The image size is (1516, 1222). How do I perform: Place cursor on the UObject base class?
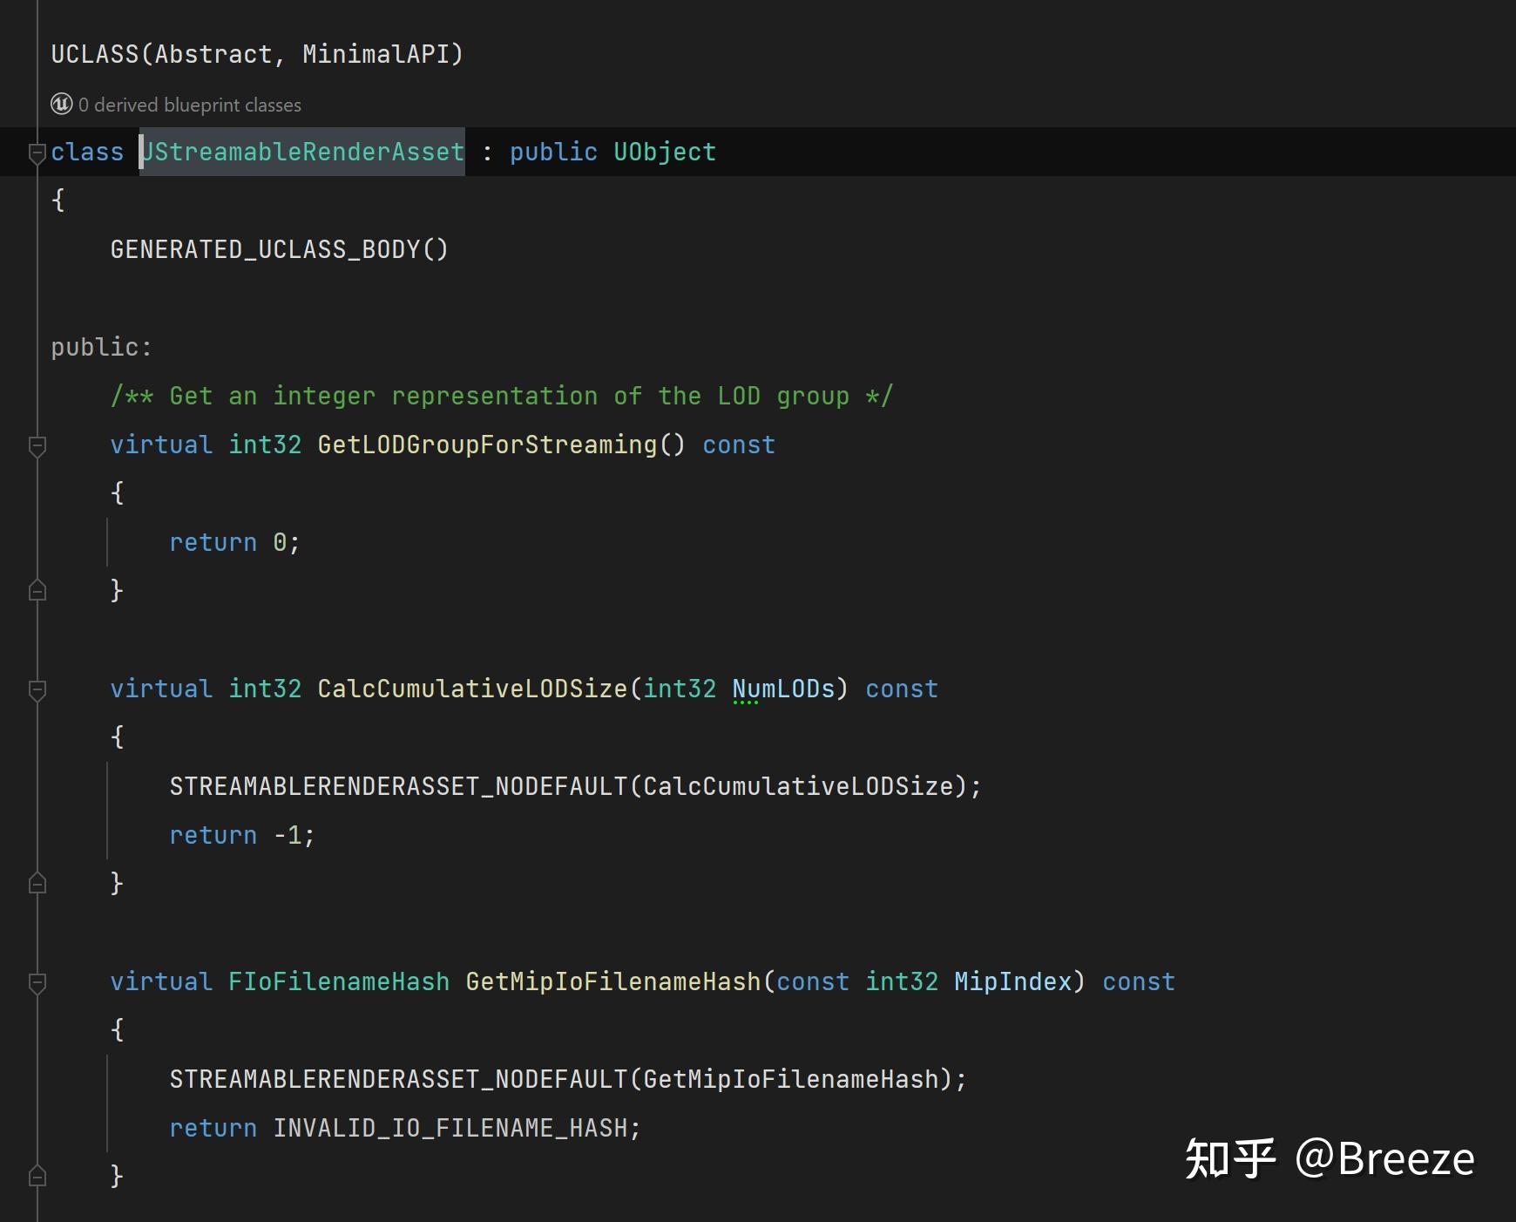664,152
